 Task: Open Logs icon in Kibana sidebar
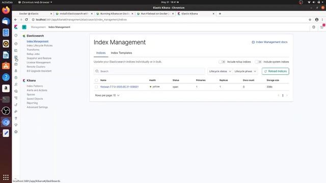(16, 91)
